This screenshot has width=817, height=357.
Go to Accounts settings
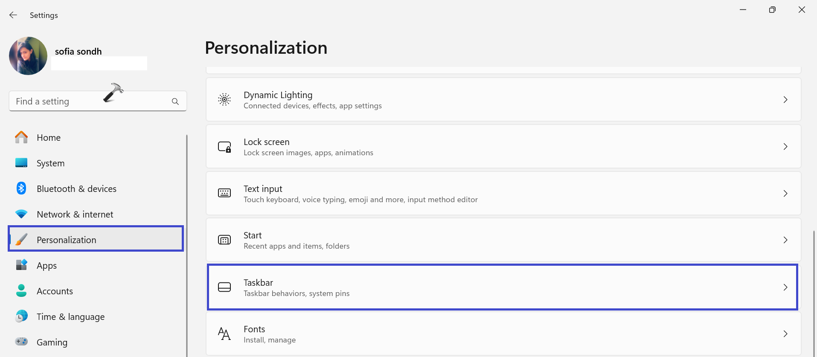tap(55, 291)
